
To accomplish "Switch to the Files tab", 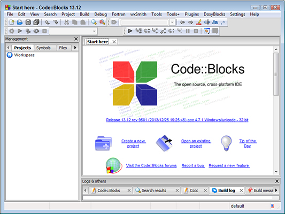I will (x=63, y=48).
